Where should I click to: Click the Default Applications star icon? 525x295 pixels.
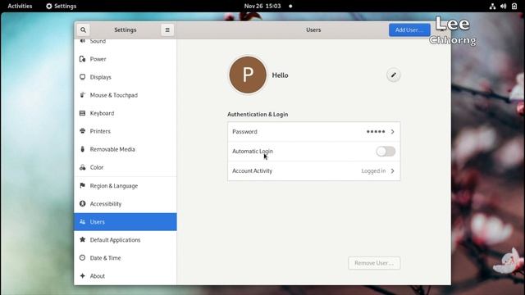point(82,240)
